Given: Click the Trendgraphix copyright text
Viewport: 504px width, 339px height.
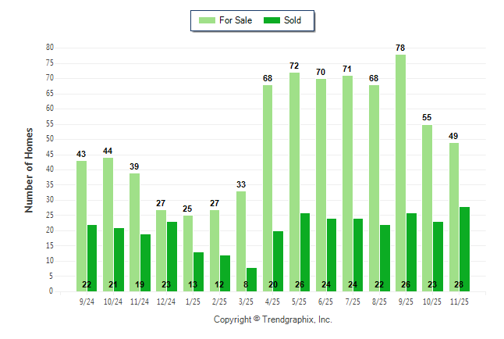Looking at the screenshot, I should [273, 319].
